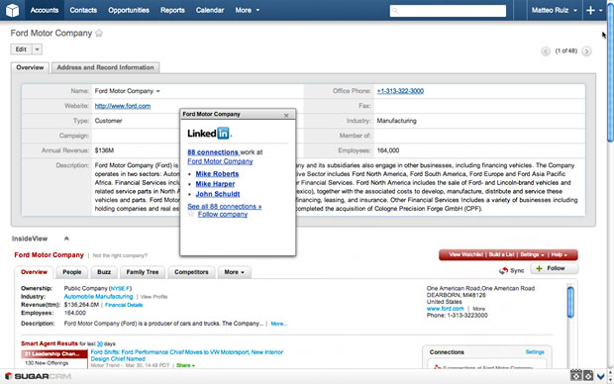Image resolution: width=614 pixels, height=384 pixels.
Task: Click the second footer document-gear icon
Action: click(588, 376)
